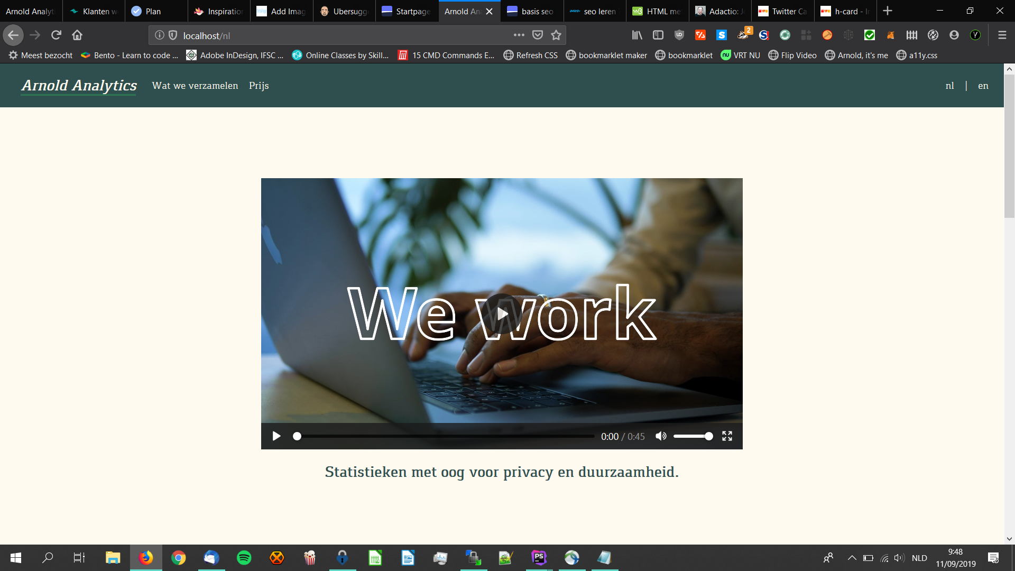Image resolution: width=1015 pixels, height=571 pixels.
Task: Open the Firefox library icon
Action: click(637, 35)
